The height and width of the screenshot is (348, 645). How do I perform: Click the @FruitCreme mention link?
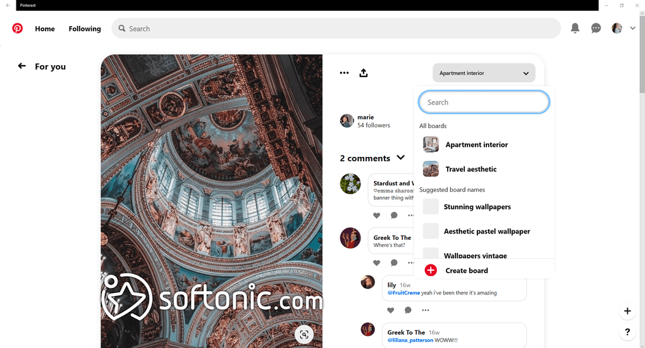coord(403,293)
